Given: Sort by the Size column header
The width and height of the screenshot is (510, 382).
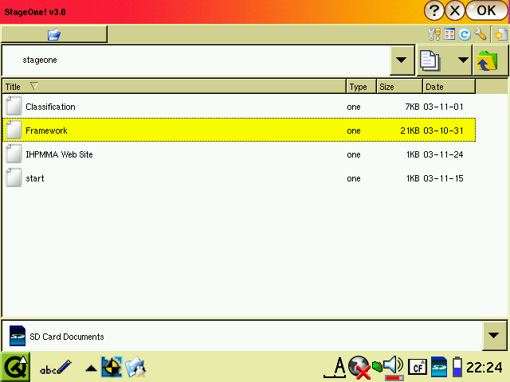Looking at the screenshot, I should point(399,87).
